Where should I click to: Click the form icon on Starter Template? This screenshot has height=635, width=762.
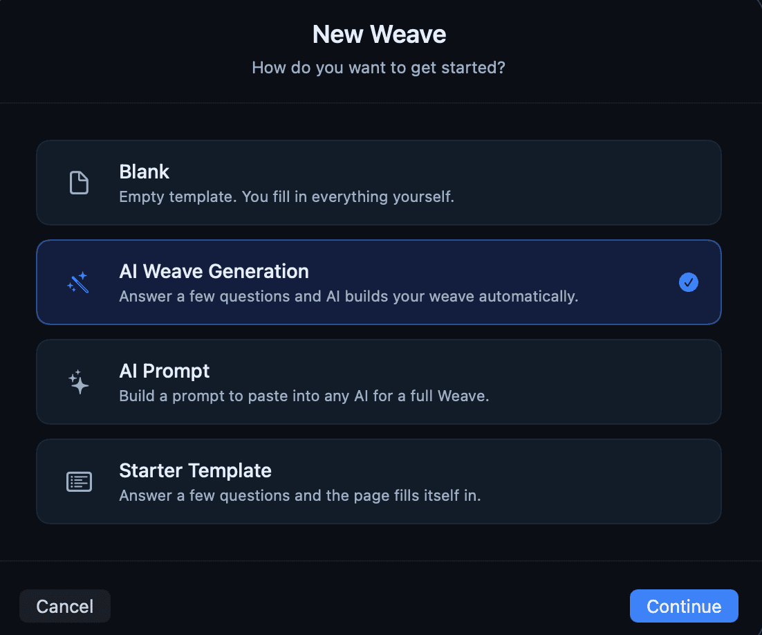tap(79, 481)
